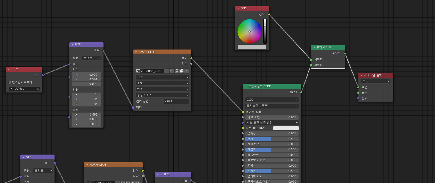The image size is (435, 183).
Task: Open the GGX distribution dropdown
Action: (272, 100)
